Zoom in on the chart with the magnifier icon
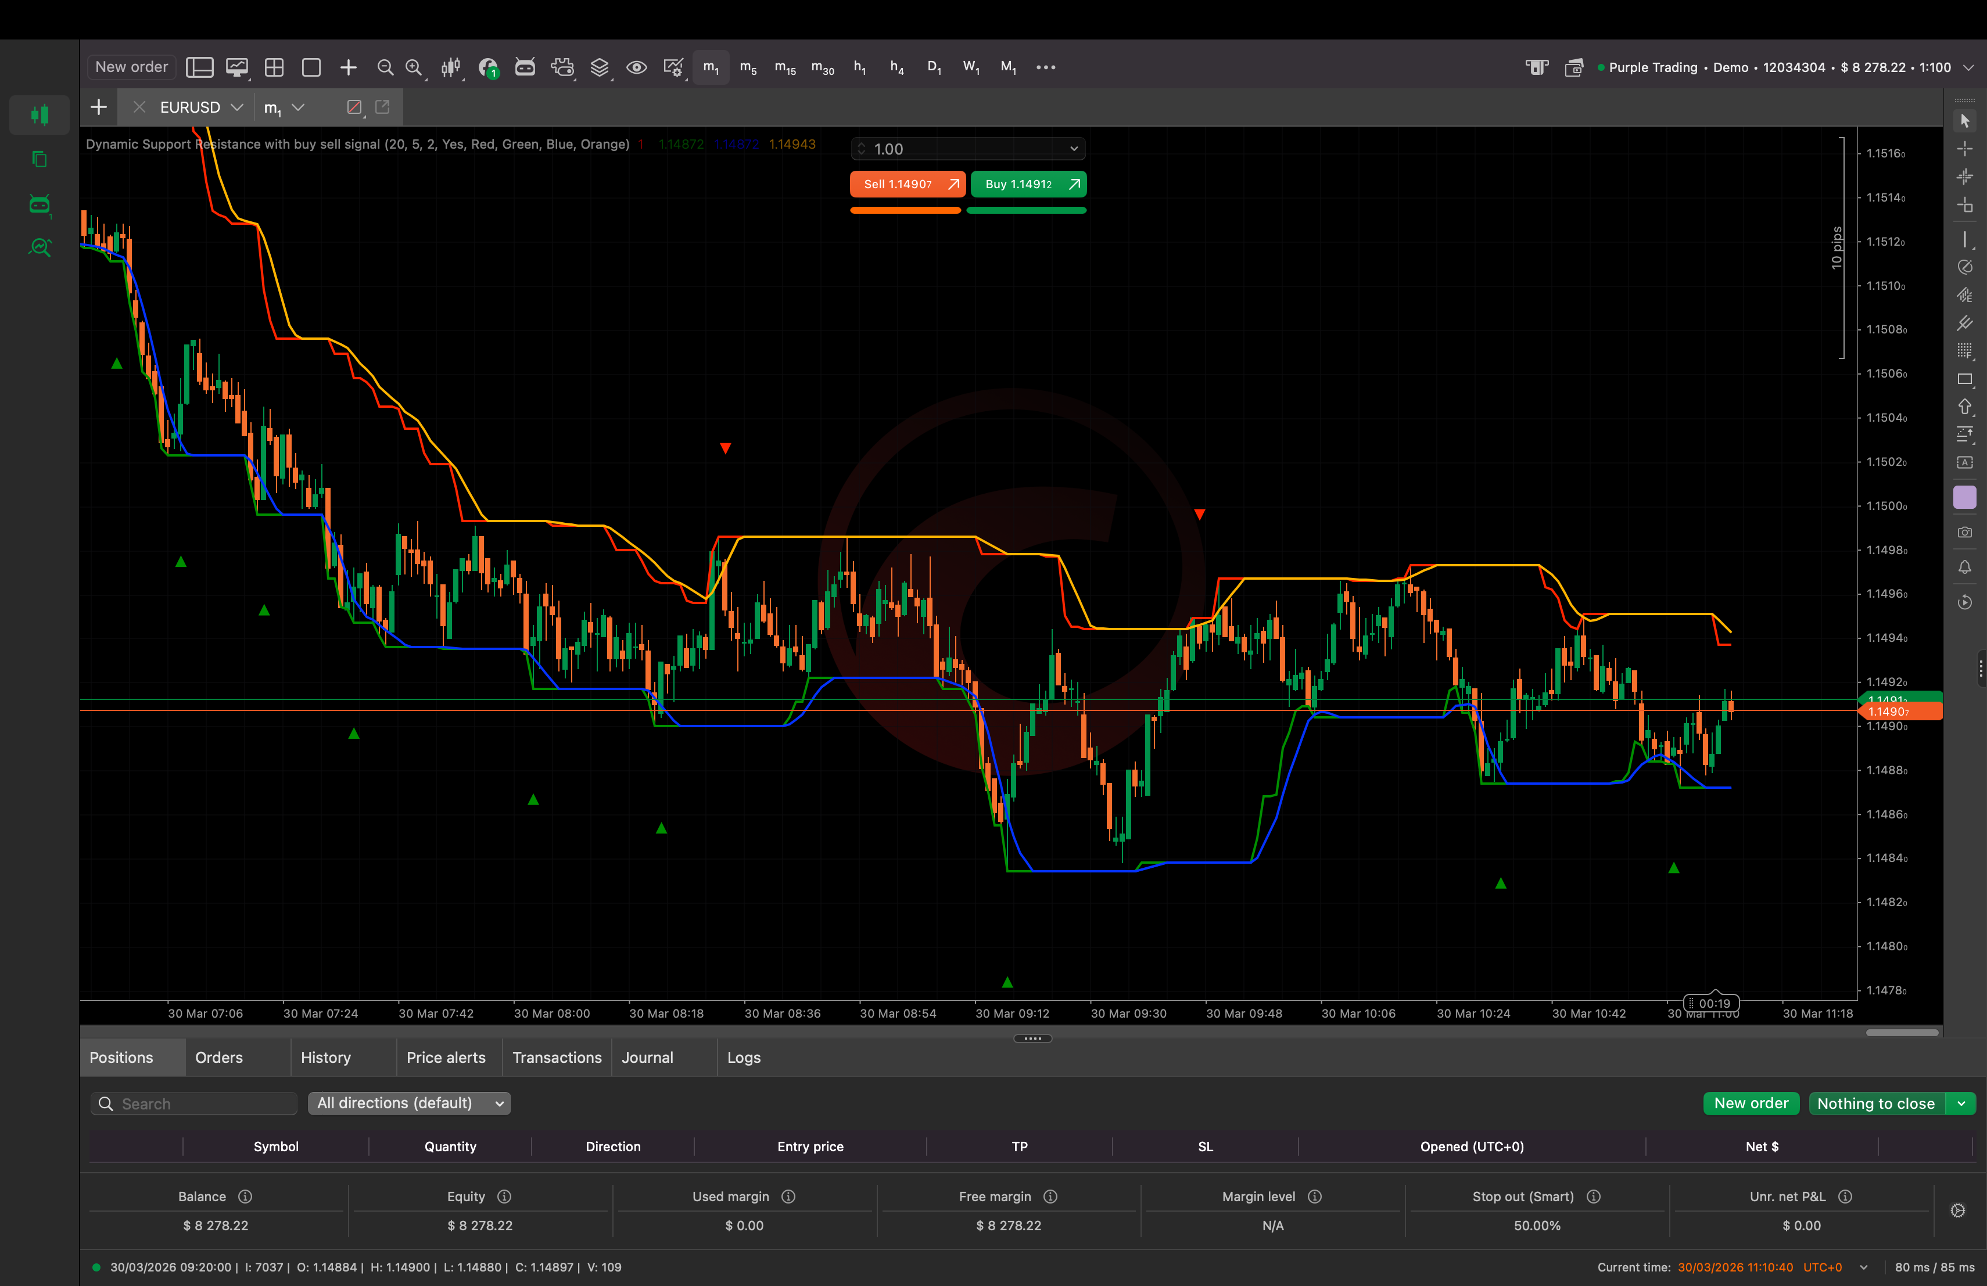This screenshot has width=1987, height=1286. [413, 67]
